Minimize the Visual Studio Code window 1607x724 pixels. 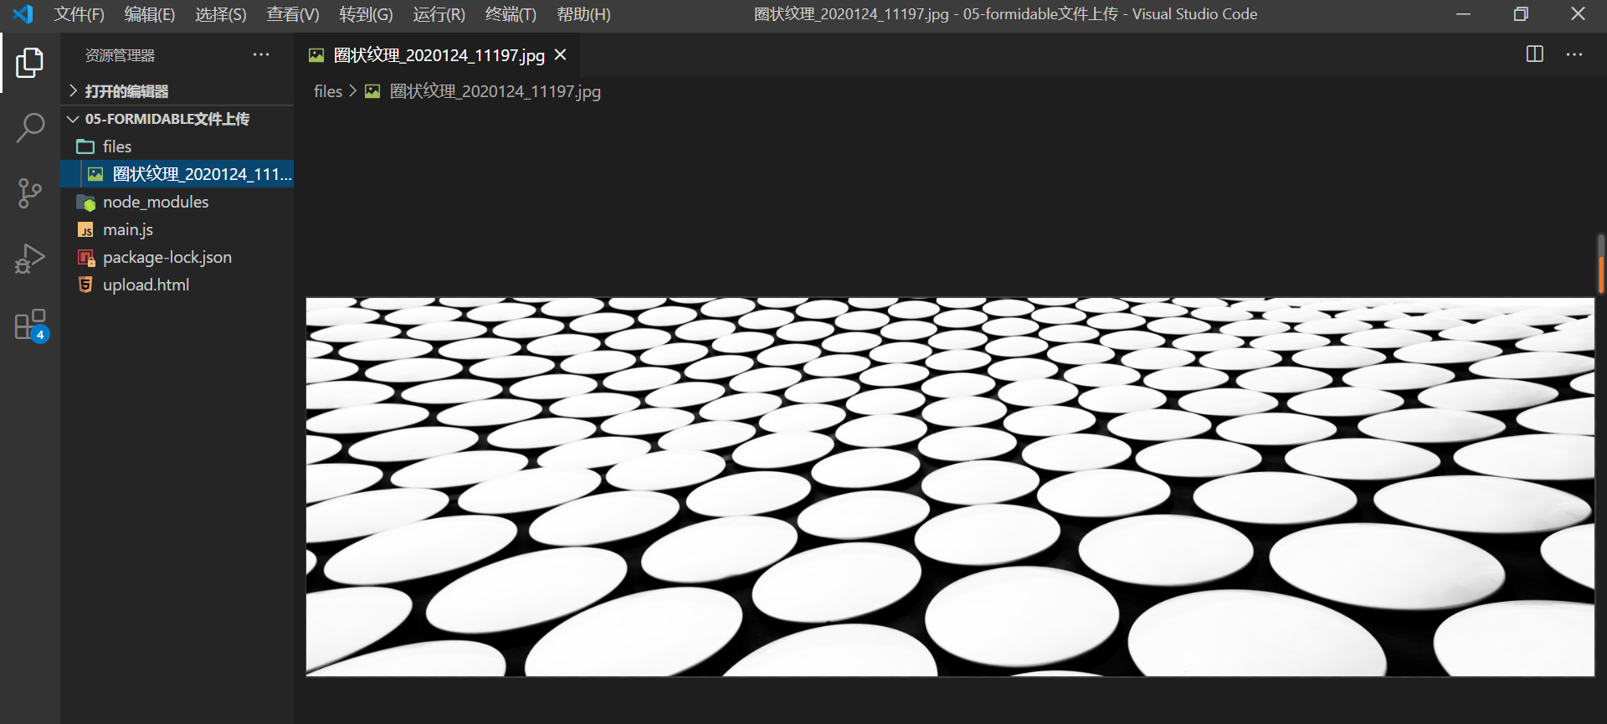coord(1463,14)
